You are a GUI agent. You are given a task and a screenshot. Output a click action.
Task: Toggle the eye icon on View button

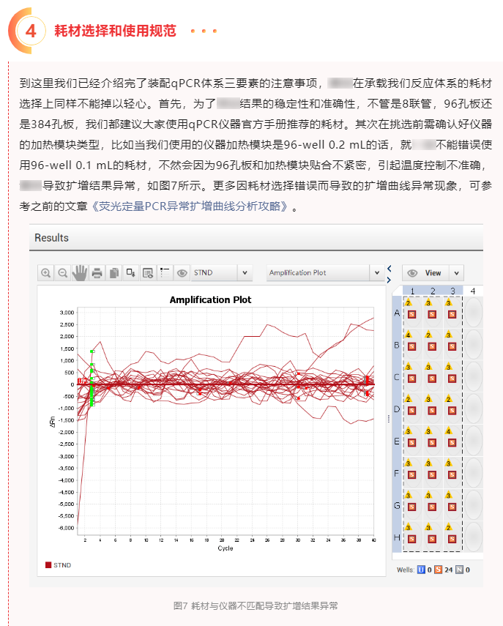click(413, 273)
